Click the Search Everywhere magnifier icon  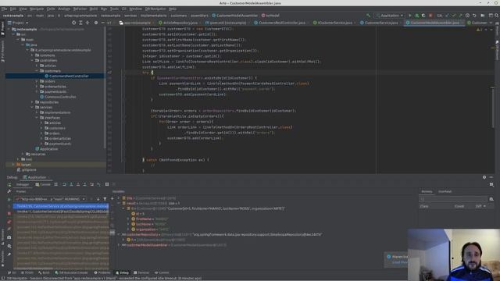[497, 16]
